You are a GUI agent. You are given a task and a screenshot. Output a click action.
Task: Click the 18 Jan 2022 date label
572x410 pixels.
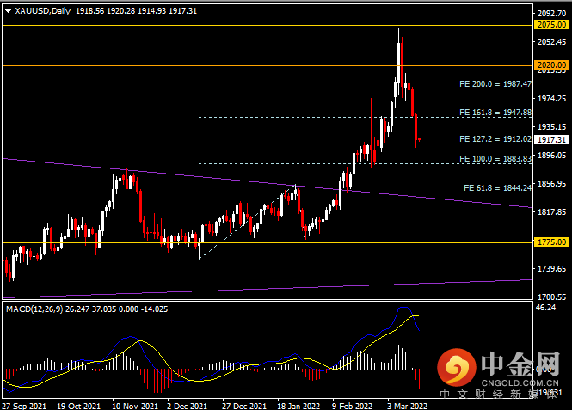pos(298,406)
